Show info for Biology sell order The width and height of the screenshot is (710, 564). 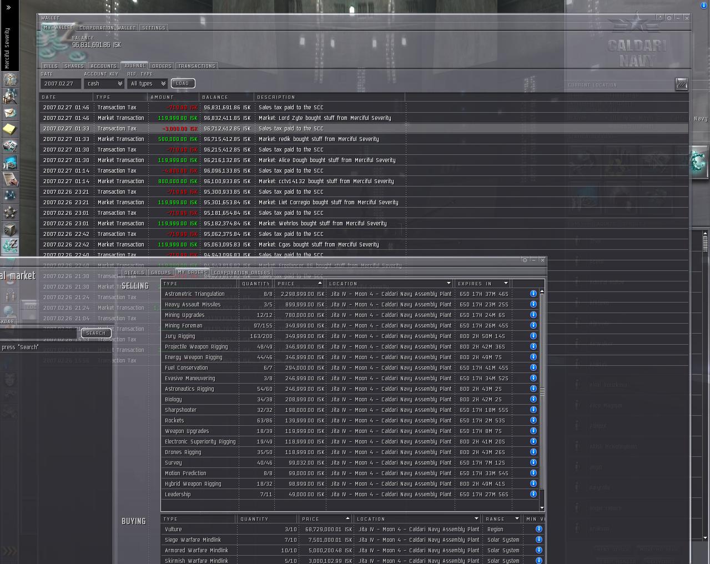(533, 399)
